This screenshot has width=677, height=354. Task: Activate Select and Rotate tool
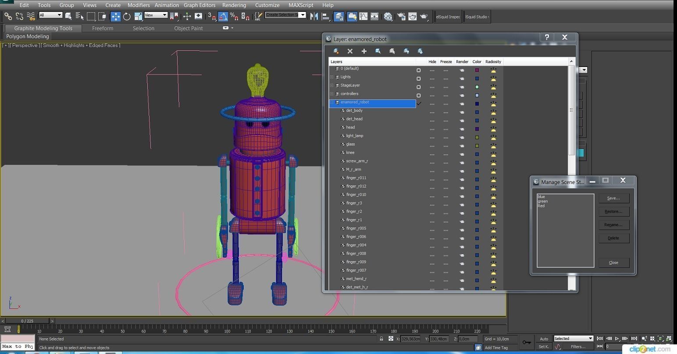coord(127,16)
